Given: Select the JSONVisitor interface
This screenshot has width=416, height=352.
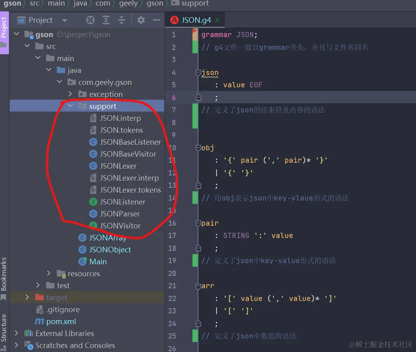Looking at the screenshot, I should (120, 226).
